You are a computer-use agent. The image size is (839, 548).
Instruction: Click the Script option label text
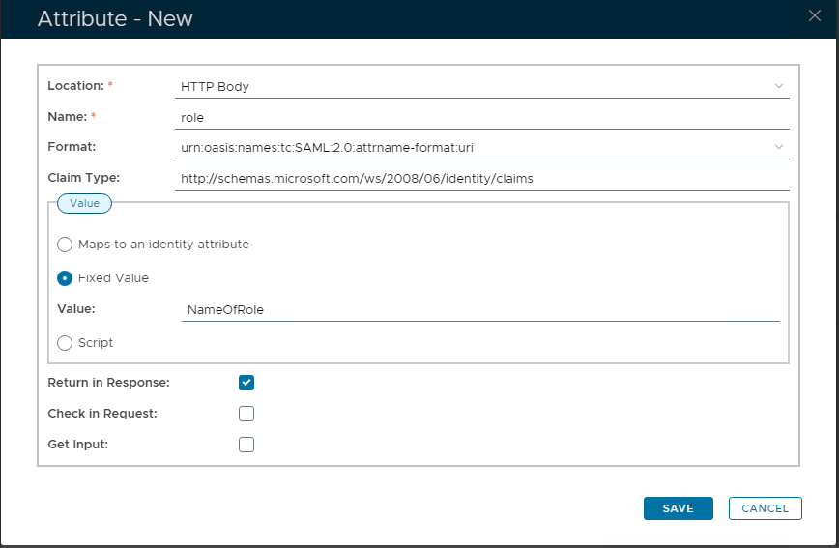point(96,343)
